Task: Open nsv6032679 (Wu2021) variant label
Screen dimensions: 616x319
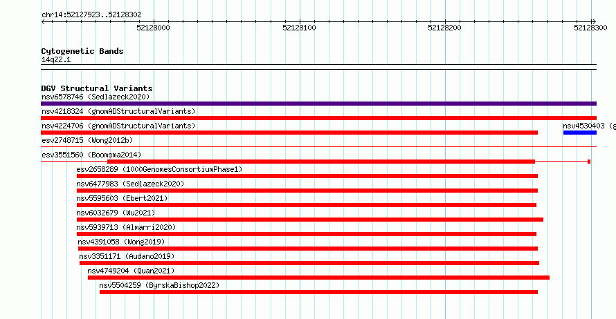Action: point(116,213)
